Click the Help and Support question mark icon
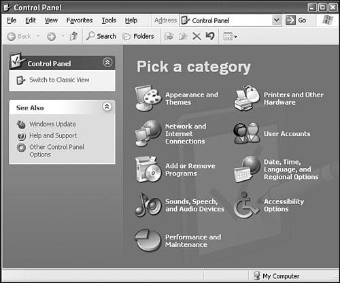 (21, 136)
